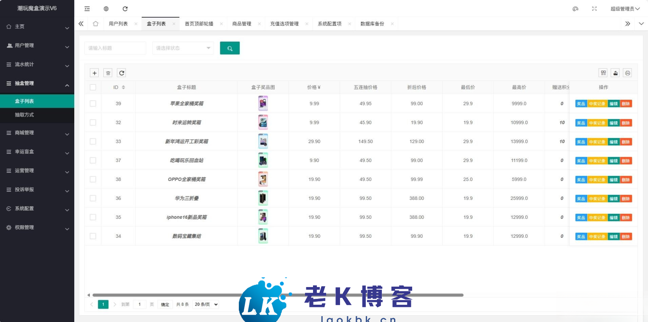
Task: Click 编辑 button for 苹果全家桶奖箱
Action: click(x=613, y=104)
